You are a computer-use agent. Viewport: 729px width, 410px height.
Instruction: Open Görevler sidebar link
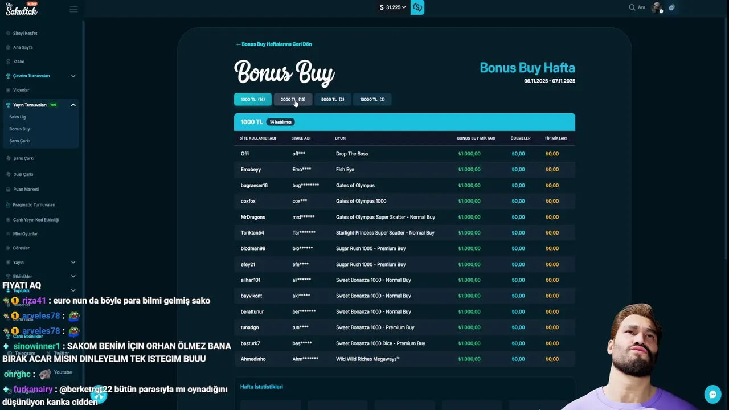[x=21, y=248]
